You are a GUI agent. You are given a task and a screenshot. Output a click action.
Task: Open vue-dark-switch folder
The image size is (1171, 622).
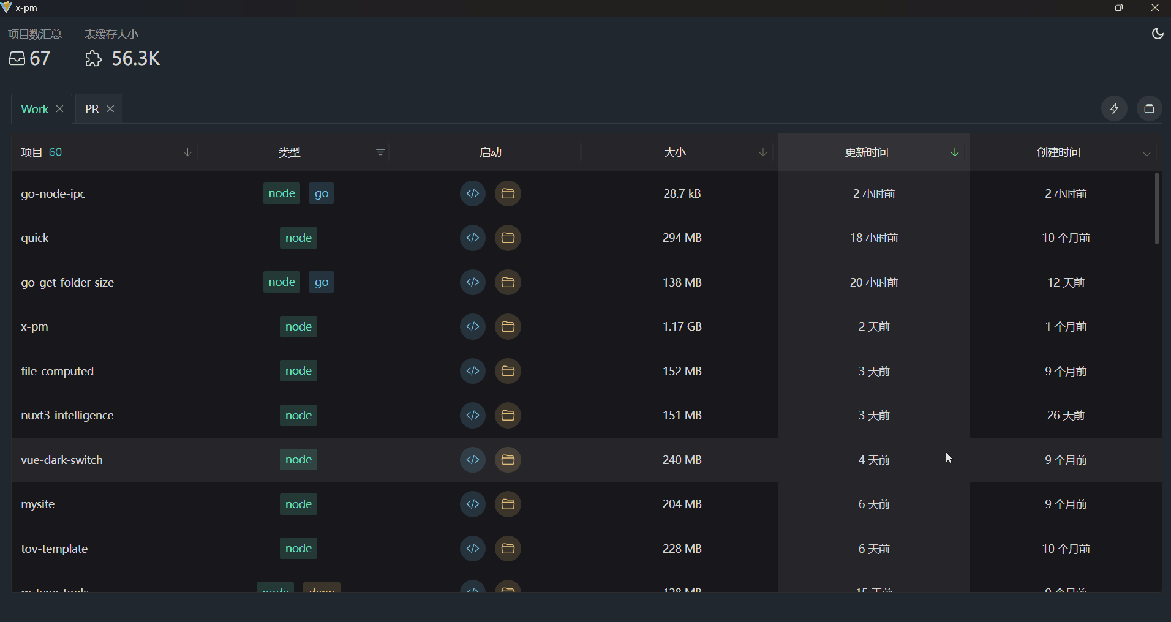coord(508,460)
